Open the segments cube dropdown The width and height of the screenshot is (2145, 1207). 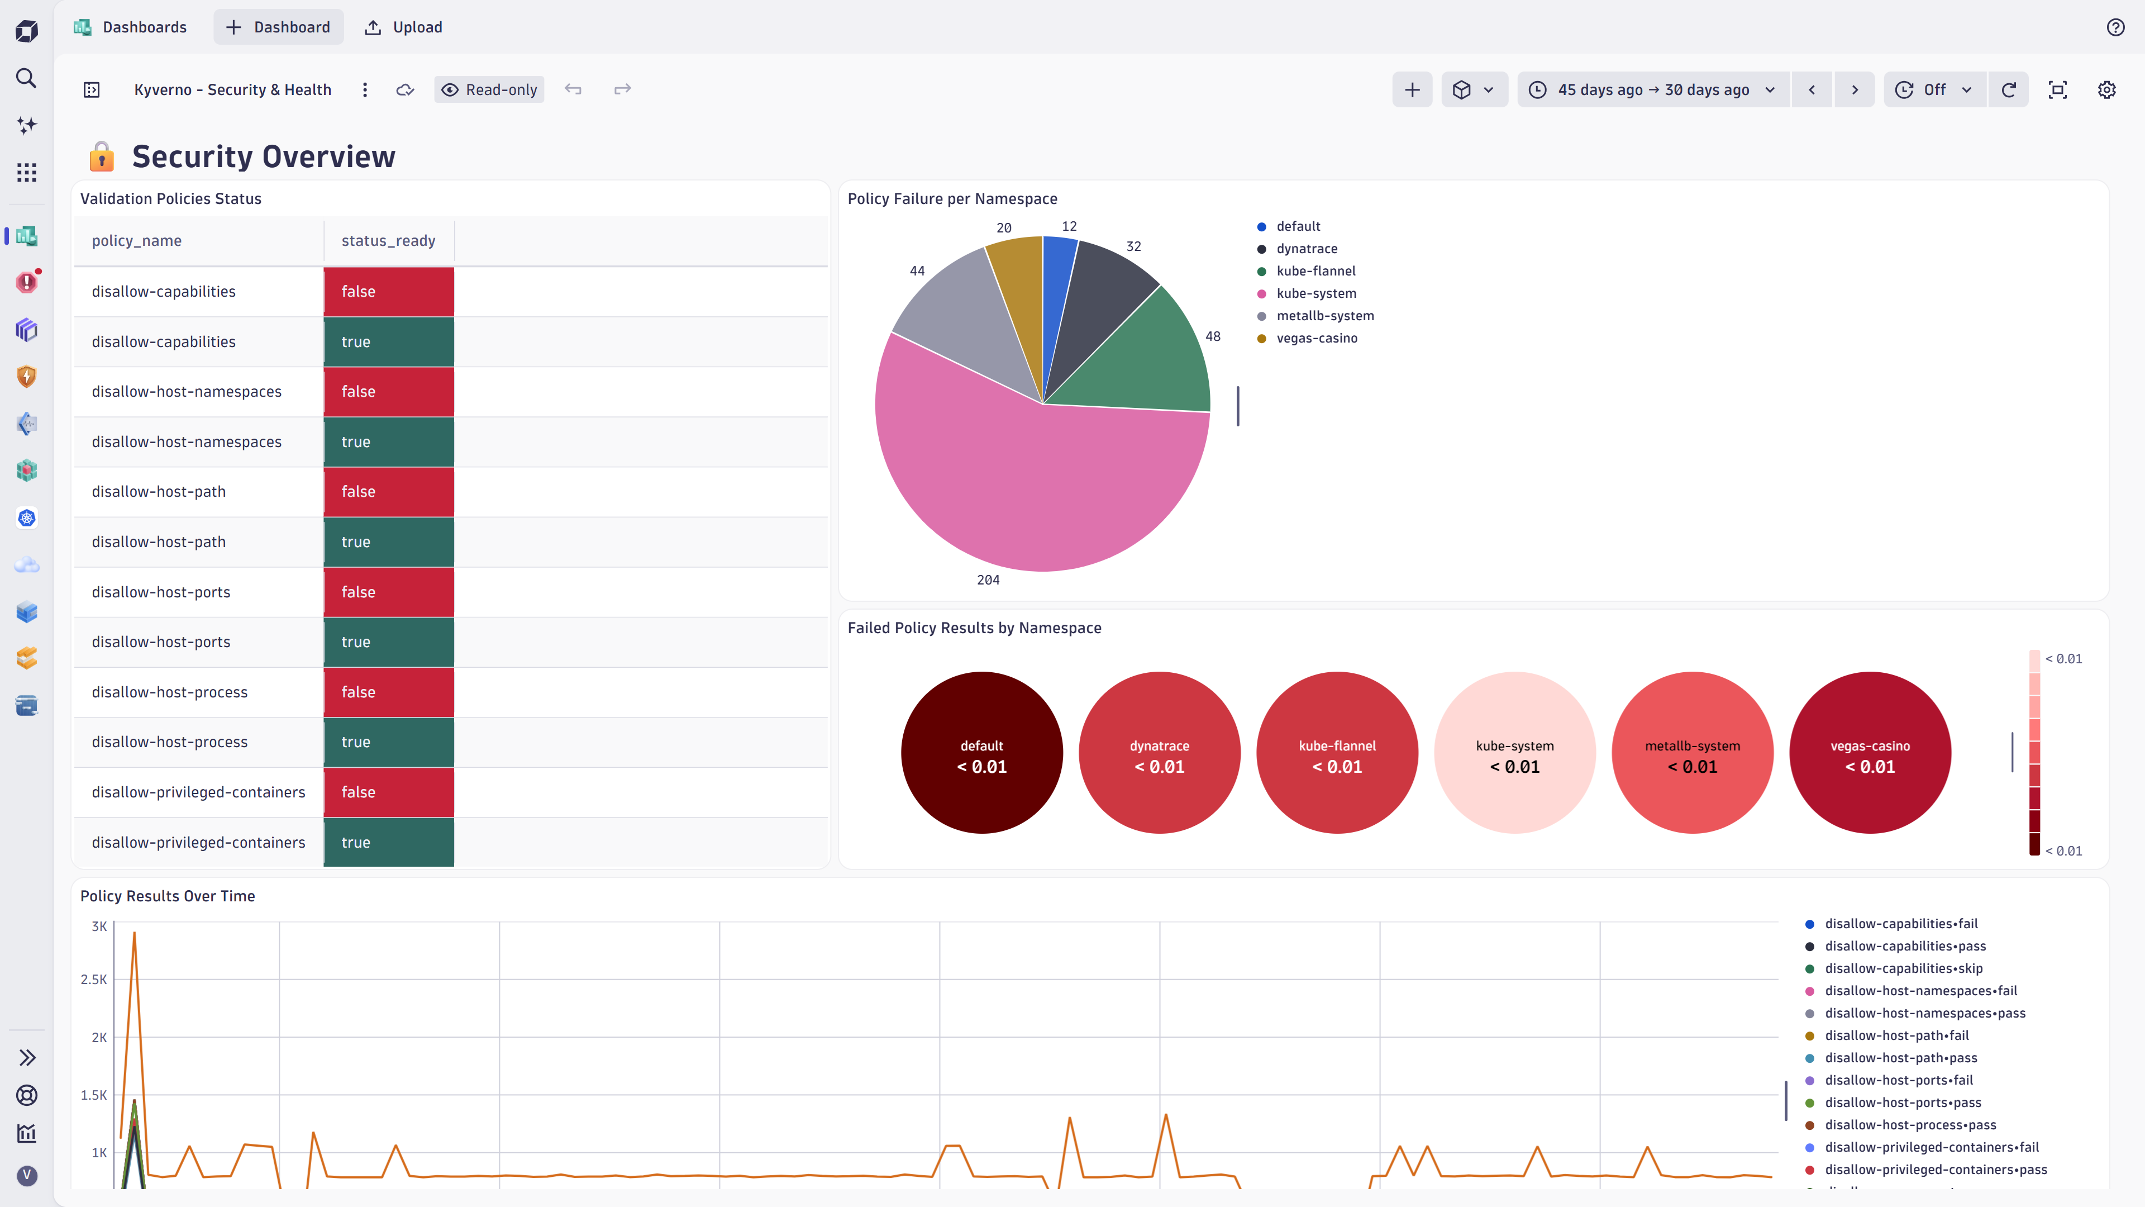click(x=1474, y=90)
